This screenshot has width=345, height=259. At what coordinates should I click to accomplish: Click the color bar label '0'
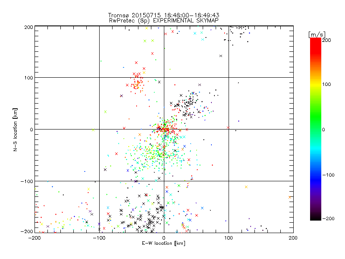323,129
